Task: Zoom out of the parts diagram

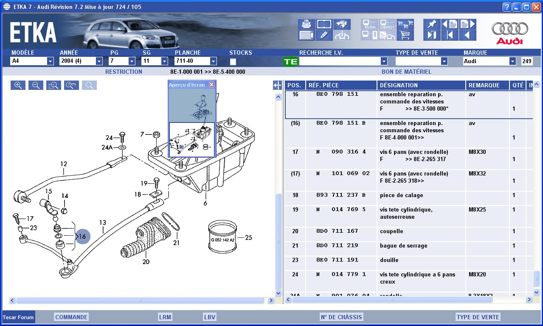Action: click(x=36, y=85)
